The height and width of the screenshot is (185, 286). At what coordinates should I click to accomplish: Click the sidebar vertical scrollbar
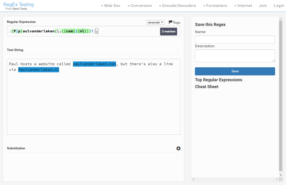280,95
